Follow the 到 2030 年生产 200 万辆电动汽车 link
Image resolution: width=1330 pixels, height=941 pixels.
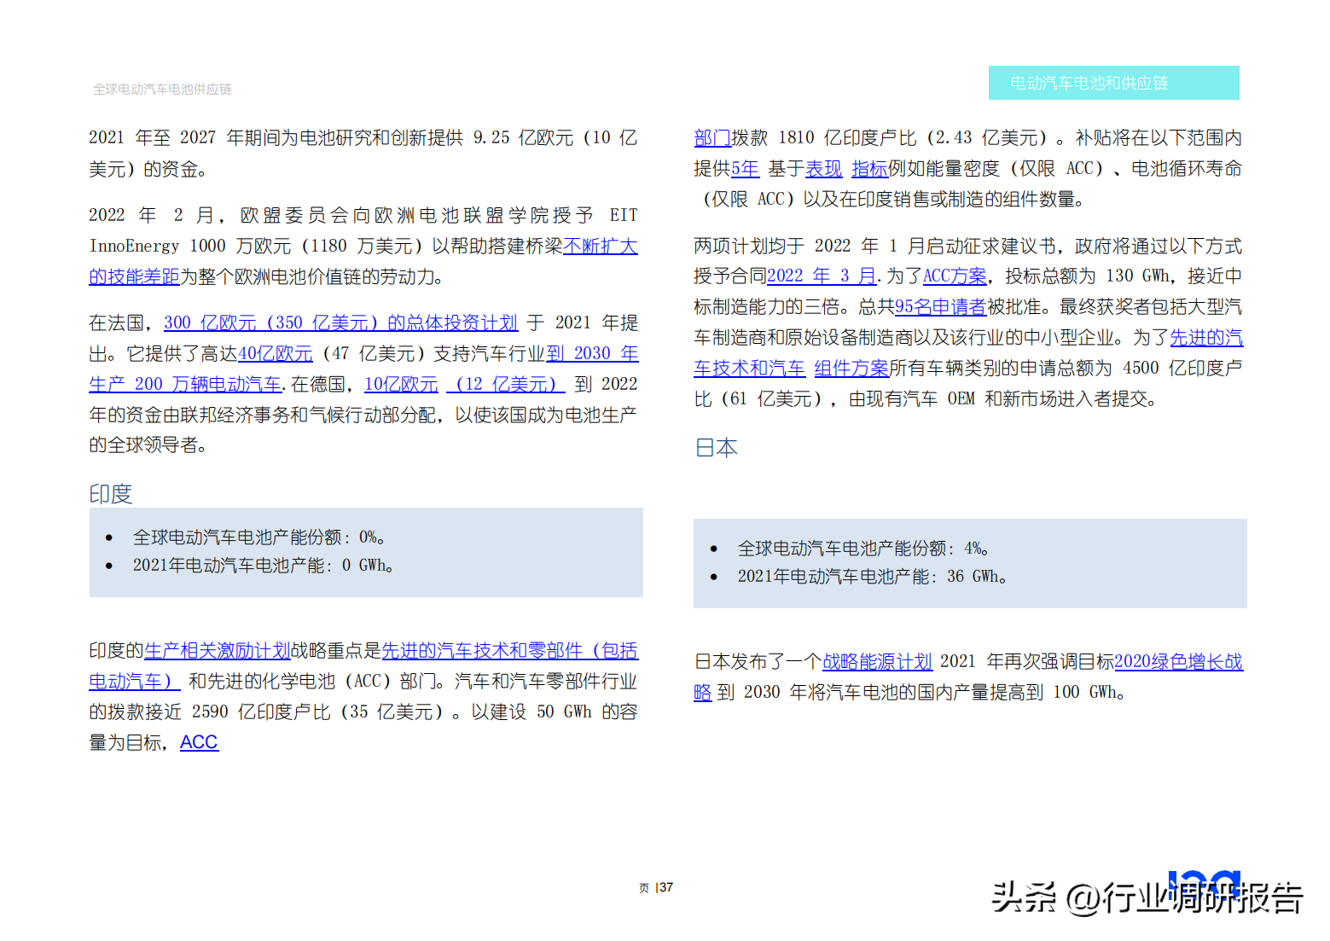point(592,354)
